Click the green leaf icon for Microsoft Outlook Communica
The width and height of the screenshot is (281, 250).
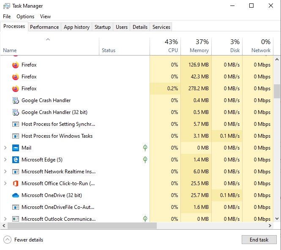(145, 219)
